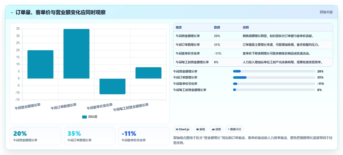The width and height of the screenshot is (343, 155).
Task: Click the Chart.js tag chip
Action: click(x=182, y=129)
